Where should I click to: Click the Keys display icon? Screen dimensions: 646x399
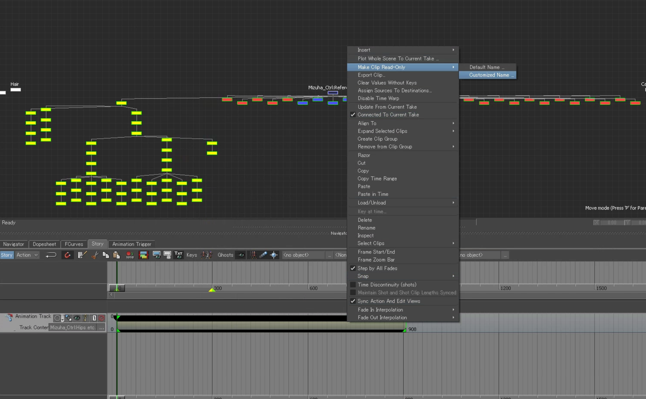(192, 255)
